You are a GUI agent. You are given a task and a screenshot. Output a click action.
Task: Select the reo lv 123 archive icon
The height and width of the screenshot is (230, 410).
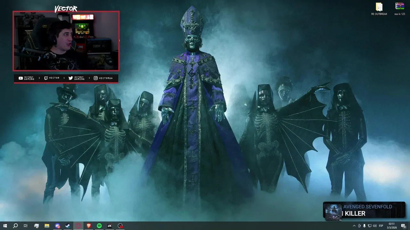click(x=400, y=9)
